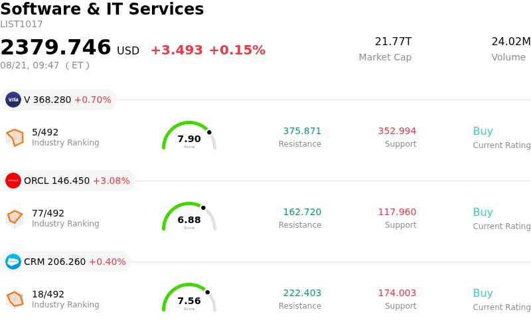This screenshot has height=324, width=531.
Task: Click the 21.77T Market Cap figure
Action: point(393,41)
